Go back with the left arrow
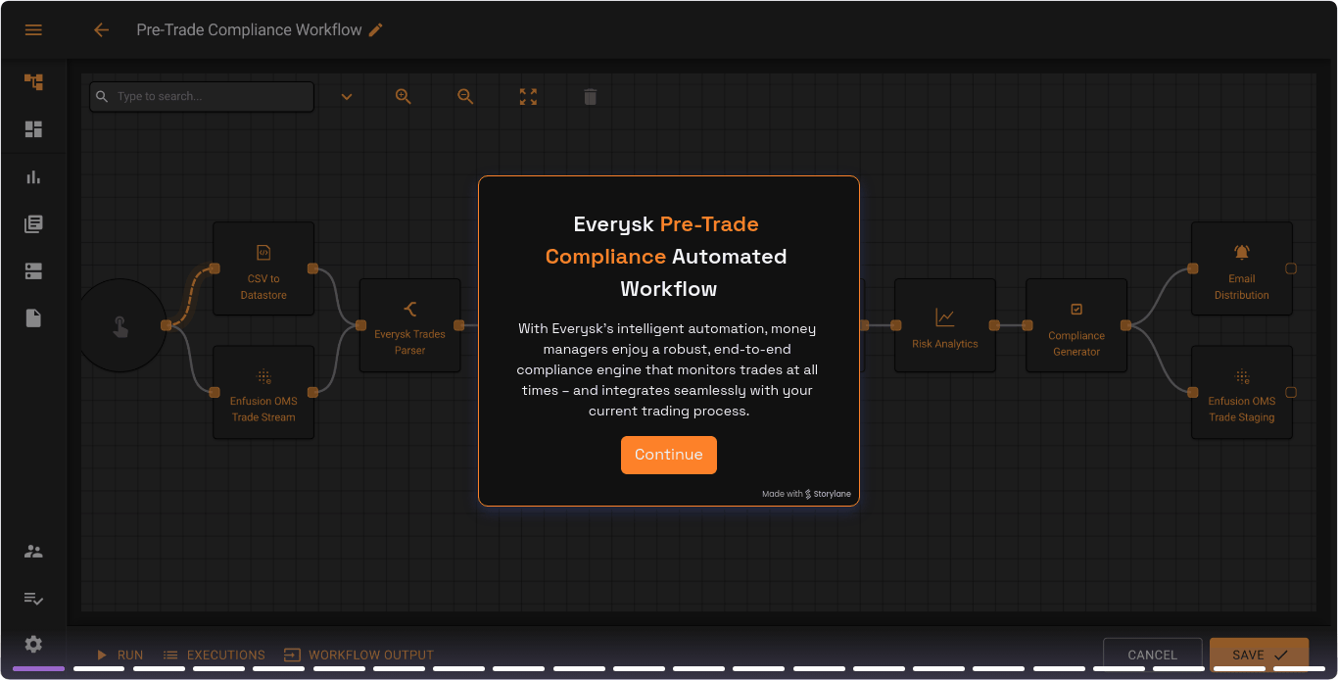This screenshot has height=680, width=1338. point(101,30)
